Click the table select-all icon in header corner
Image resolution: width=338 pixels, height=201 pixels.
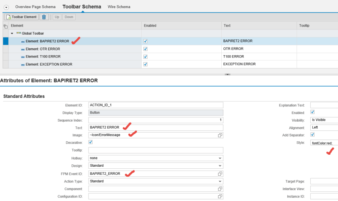point(6,26)
